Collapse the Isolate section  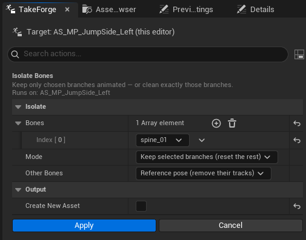click(18, 107)
